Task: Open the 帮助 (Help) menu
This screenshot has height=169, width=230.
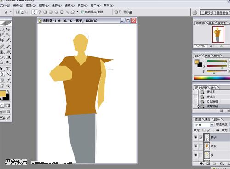Action: (x=109, y=6)
